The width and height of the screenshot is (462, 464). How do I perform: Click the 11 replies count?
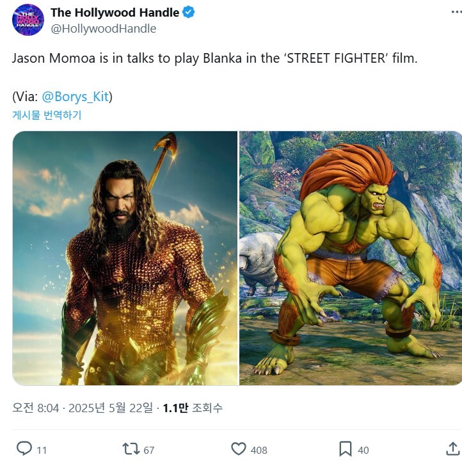point(42,450)
